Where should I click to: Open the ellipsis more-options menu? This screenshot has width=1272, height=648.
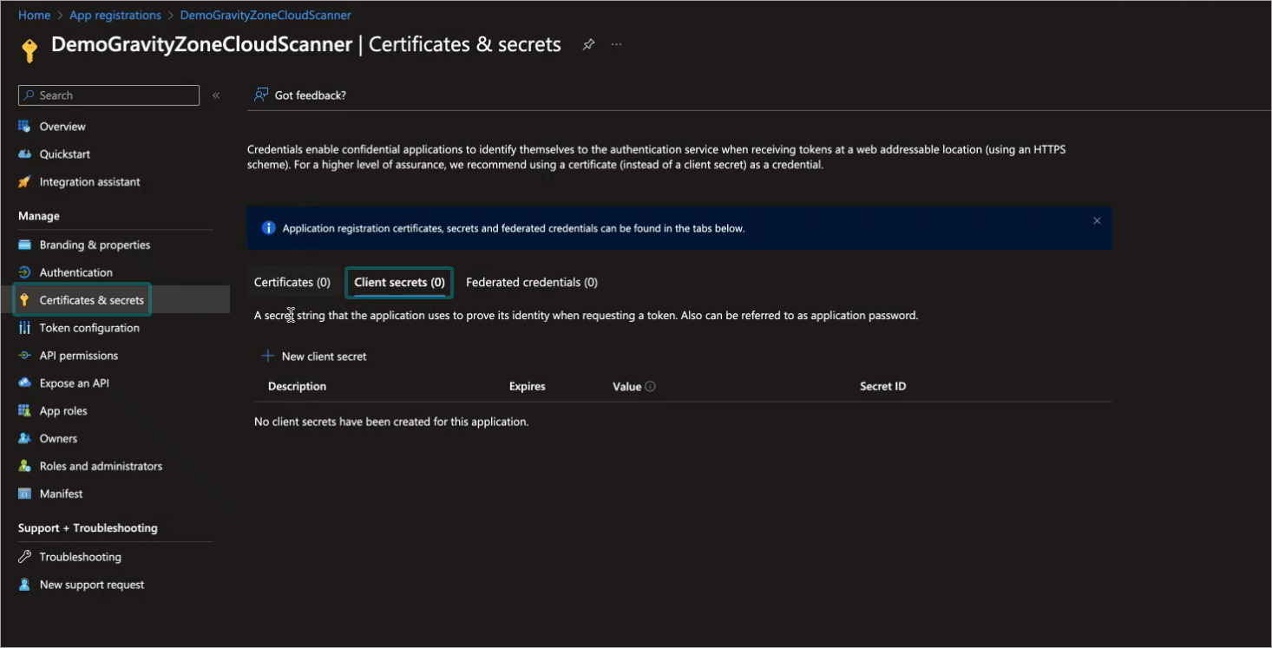pyautogui.click(x=616, y=44)
